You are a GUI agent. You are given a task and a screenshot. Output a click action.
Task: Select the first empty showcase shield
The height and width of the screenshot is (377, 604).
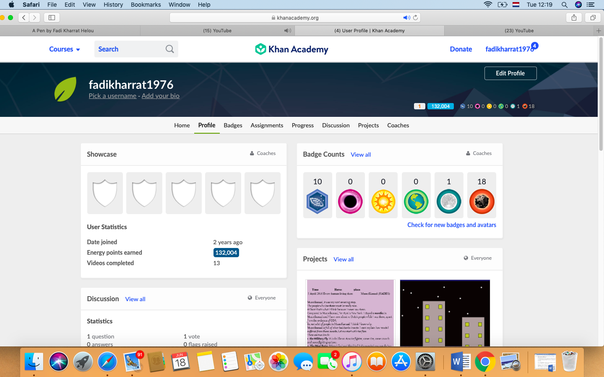click(x=105, y=193)
